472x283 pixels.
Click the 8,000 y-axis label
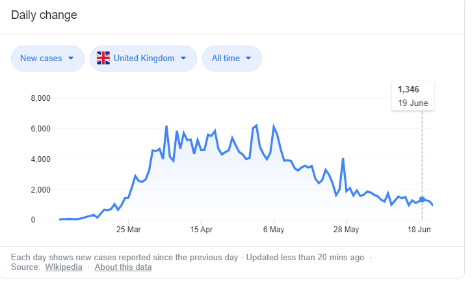click(x=40, y=99)
